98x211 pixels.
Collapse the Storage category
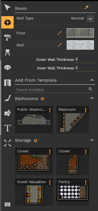click(x=92, y=140)
